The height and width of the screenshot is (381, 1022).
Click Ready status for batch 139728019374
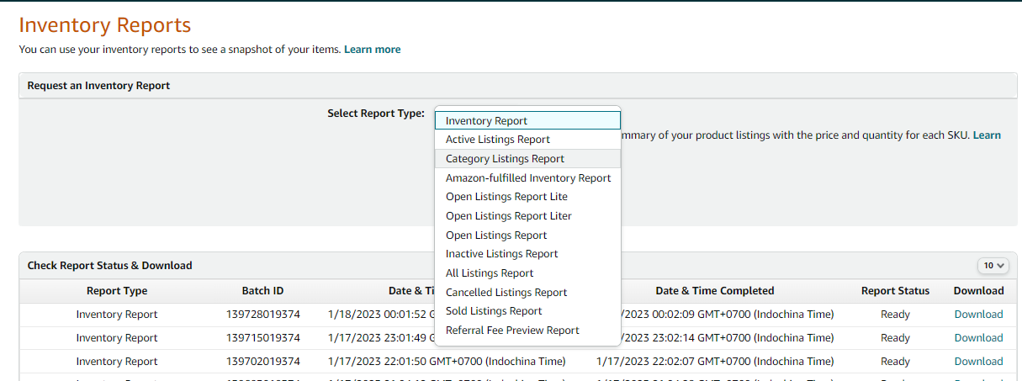point(895,315)
